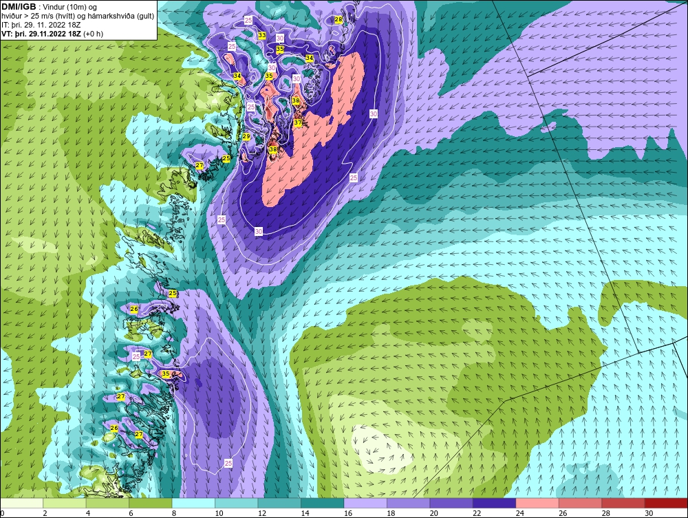Click the 16–18 m/s lavender legend swatch
688x518 pixels.
(x=365, y=503)
